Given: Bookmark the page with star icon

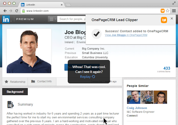Looking at the screenshot, I should [168, 11].
